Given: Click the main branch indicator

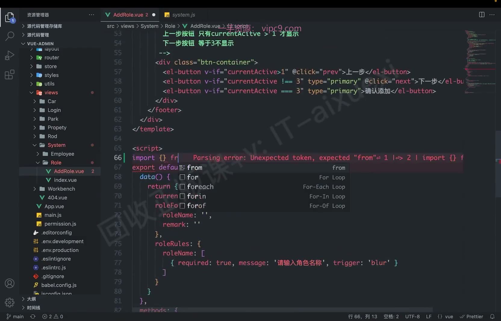Looking at the screenshot, I should click(x=15, y=316).
